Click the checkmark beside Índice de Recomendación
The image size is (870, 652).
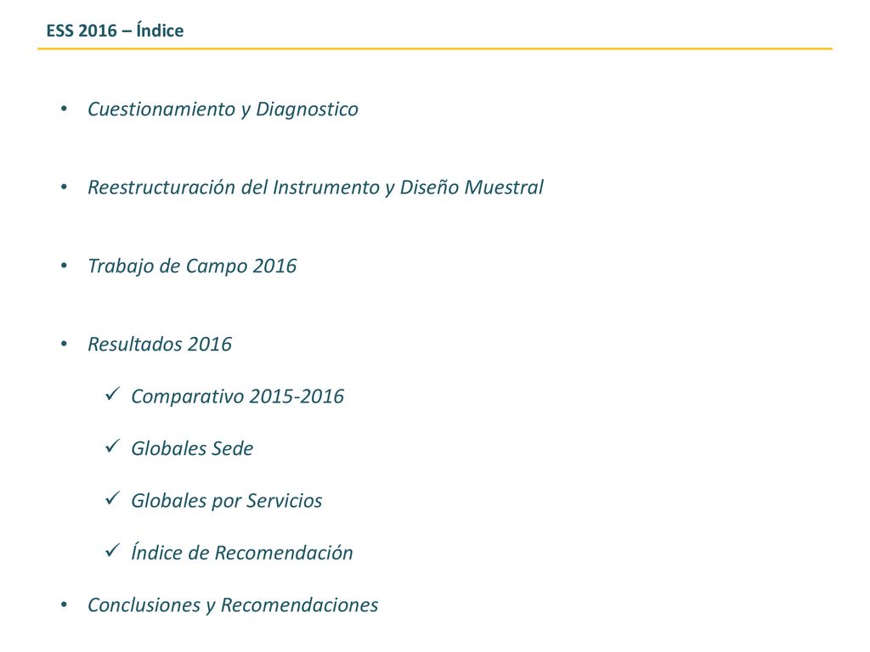click(113, 550)
